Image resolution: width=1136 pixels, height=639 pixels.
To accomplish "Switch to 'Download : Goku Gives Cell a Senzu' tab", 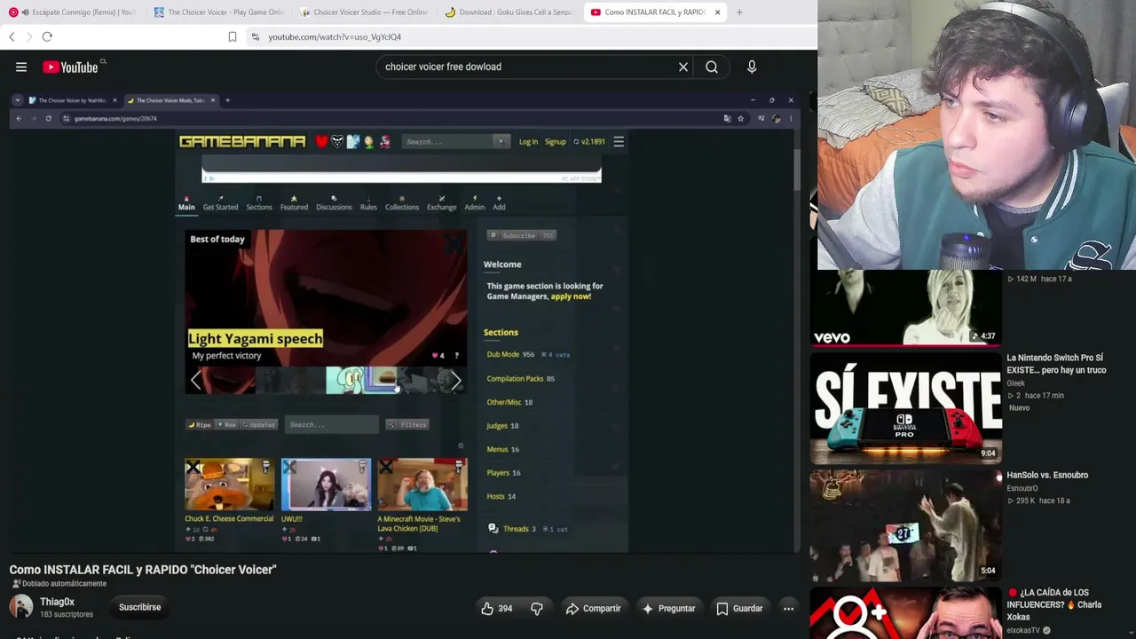I will point(509,12).
